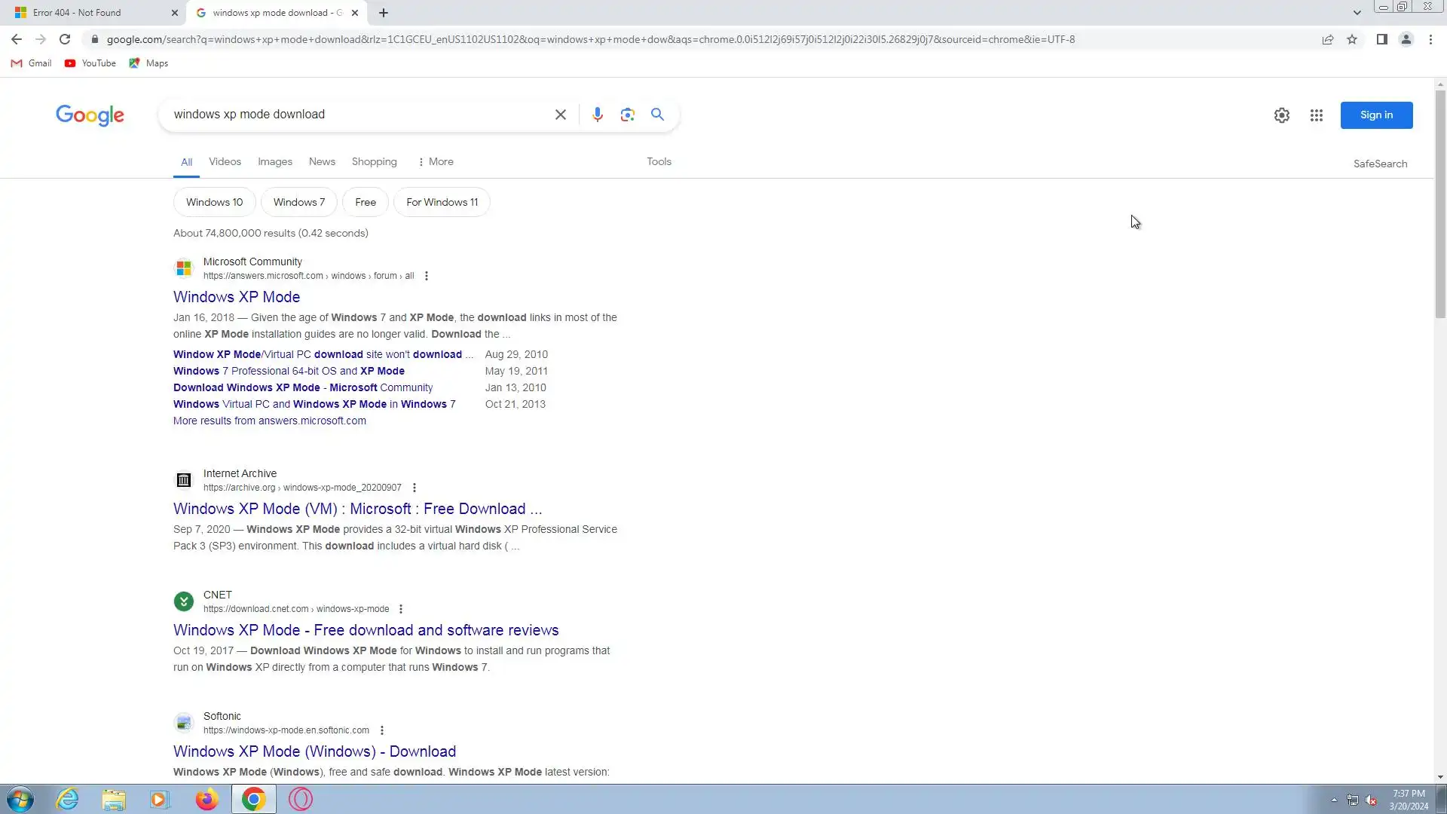Reload the page
Viewport: 1447px width, 814px height.
(x=65, y=40)
